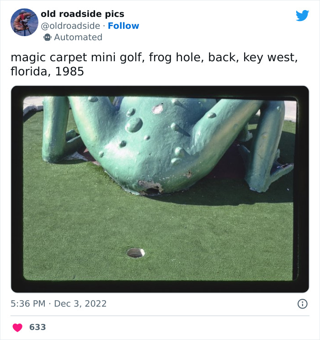Click the frog statue's left leg
The height and width of the screenshot is (340, 320).
point(55,130)
